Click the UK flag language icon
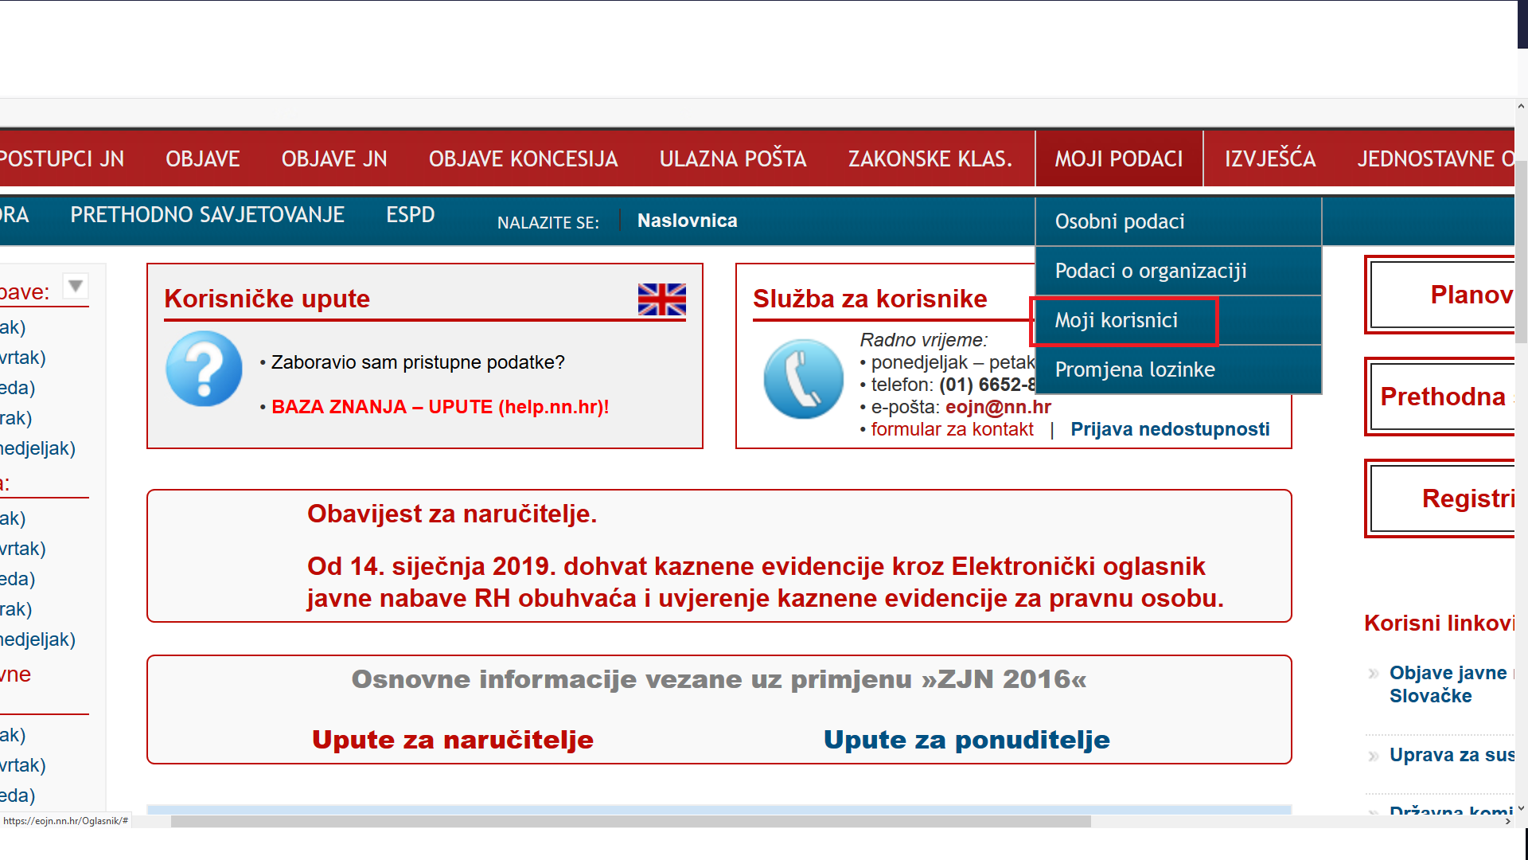 coord(661,299)
